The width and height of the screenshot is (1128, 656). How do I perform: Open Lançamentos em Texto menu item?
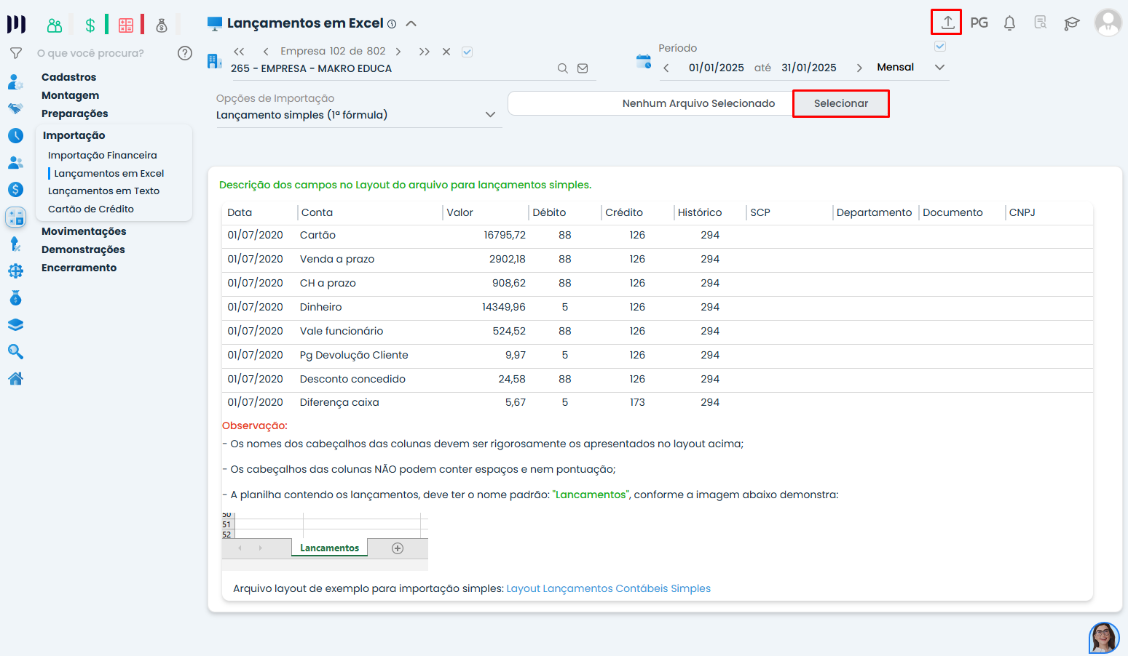(x=103, y=191)
